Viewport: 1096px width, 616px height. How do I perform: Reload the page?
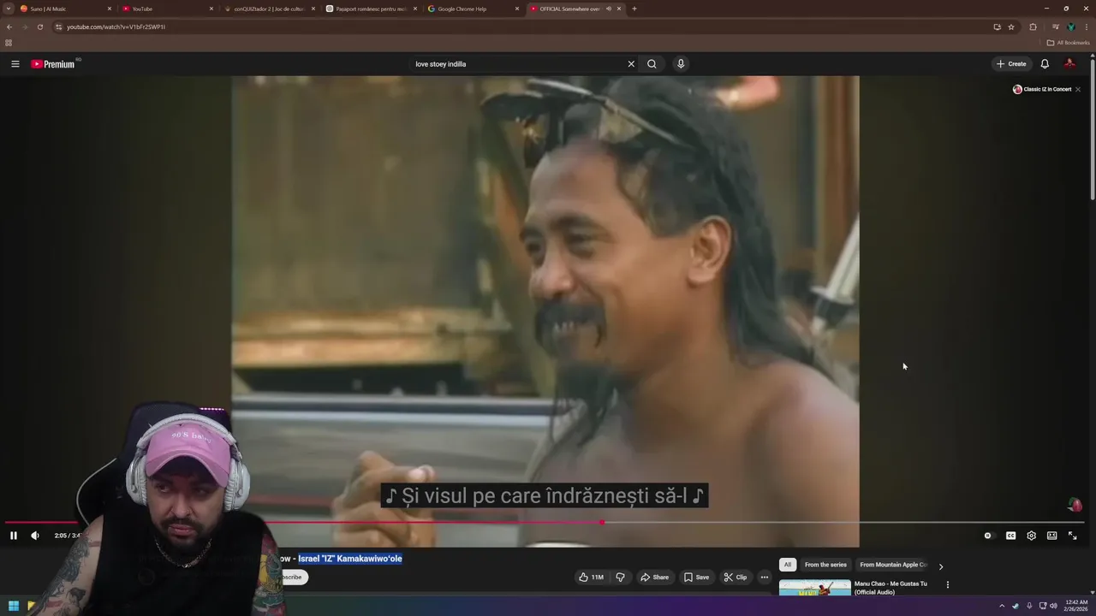[x=40, y=27]
